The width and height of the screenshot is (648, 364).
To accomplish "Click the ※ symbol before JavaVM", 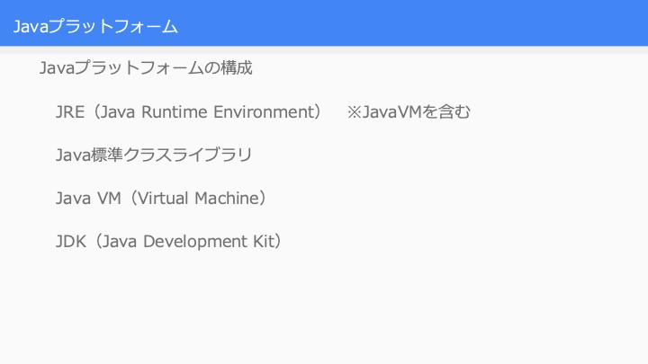I will pyautogui.click(x=355, y=111).
